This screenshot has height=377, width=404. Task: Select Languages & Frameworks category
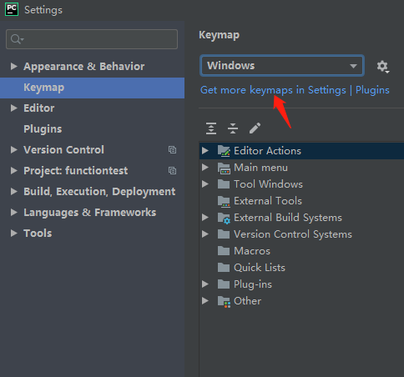[x=89, y=213]
